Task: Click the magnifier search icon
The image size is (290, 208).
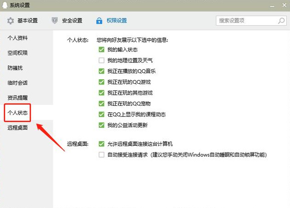Action: click(x=281, y=21)
